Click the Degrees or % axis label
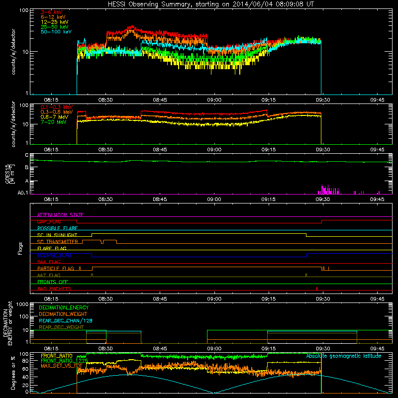398x398 pixels. (x=13, y=373)
